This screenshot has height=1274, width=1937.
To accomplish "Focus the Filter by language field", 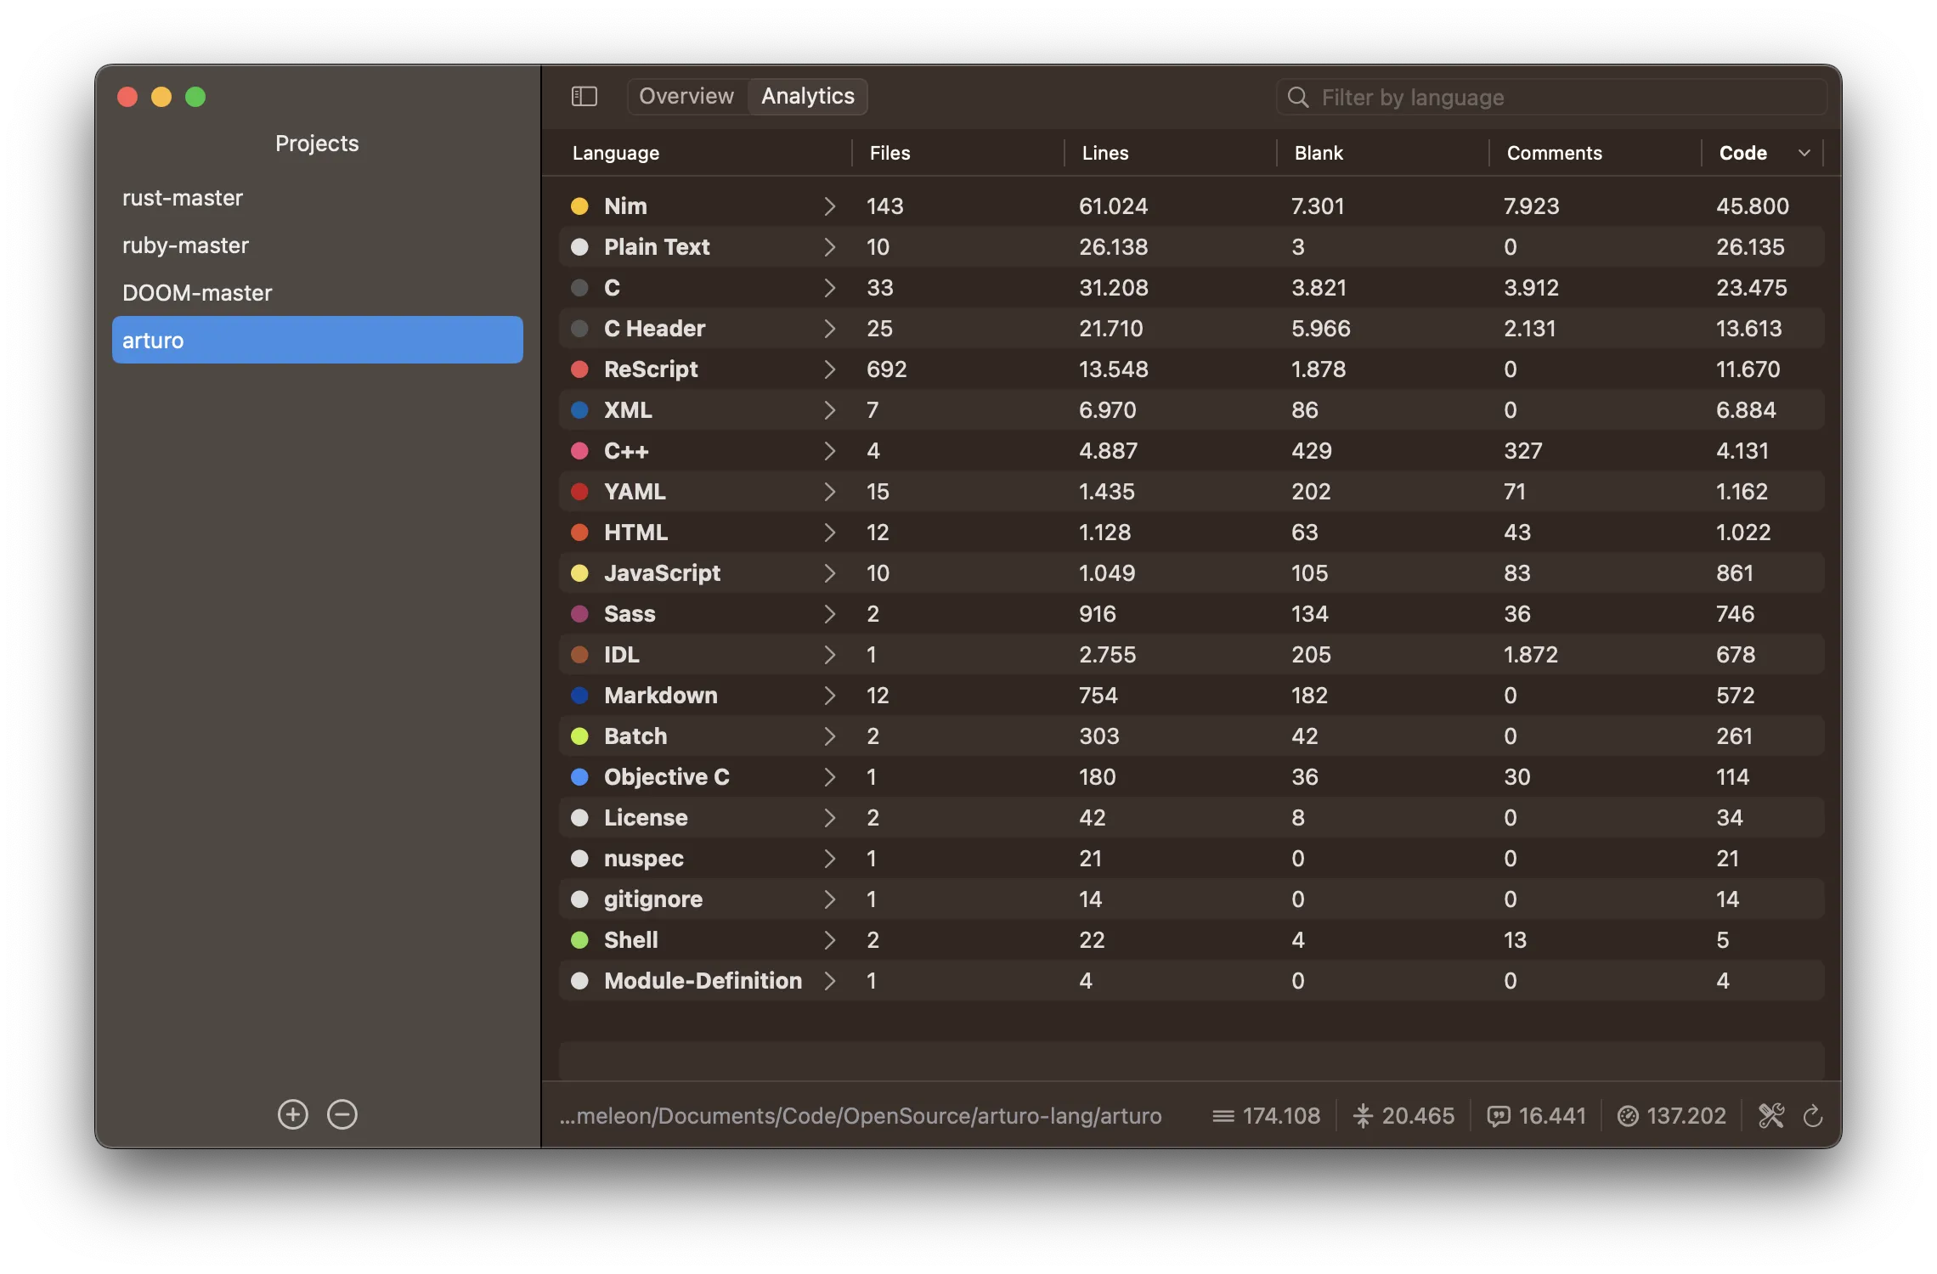I will [x=1563, y=98].
